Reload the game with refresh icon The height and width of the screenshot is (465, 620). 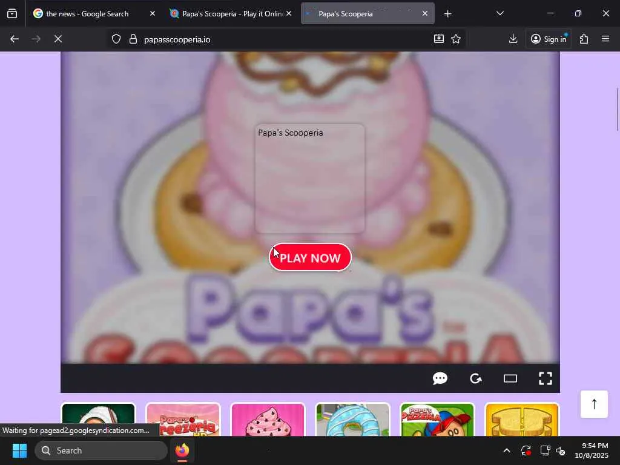[x=475, y=378]
